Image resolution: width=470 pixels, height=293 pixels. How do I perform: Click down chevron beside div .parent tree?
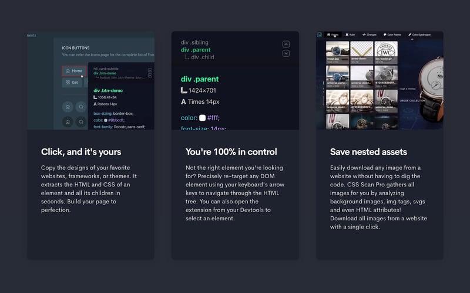click(286, 53)
